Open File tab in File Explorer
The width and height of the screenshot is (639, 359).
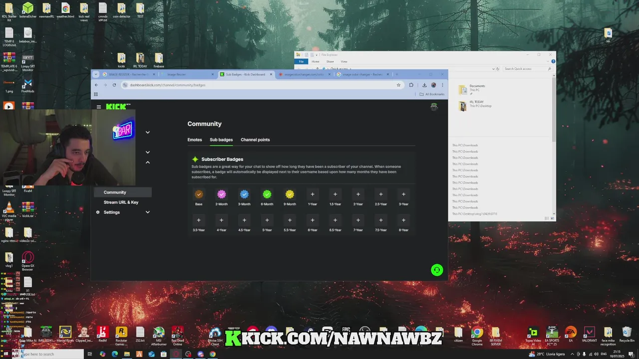(x=301, y=61)
